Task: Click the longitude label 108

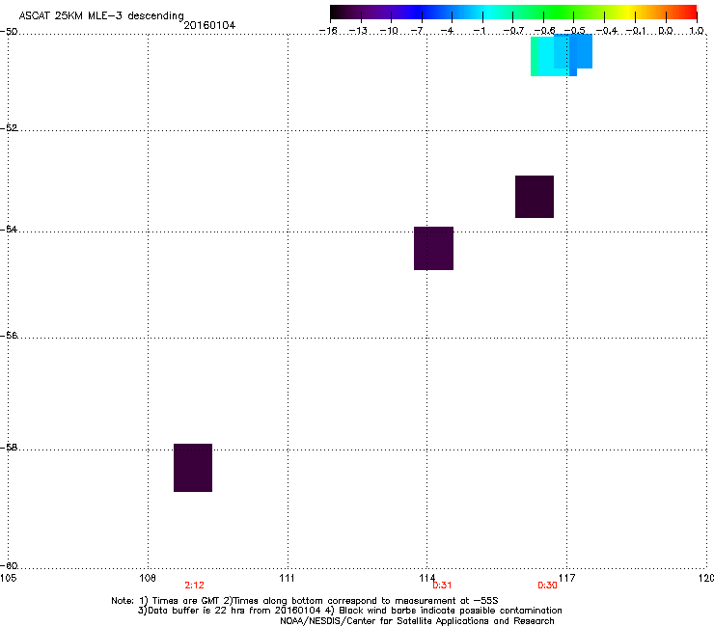Action: (148, 578)
